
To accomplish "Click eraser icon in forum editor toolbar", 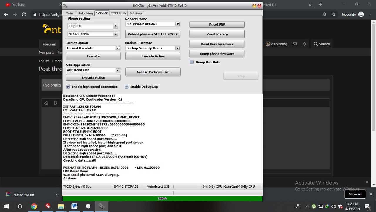I will [x=46, y=103].
